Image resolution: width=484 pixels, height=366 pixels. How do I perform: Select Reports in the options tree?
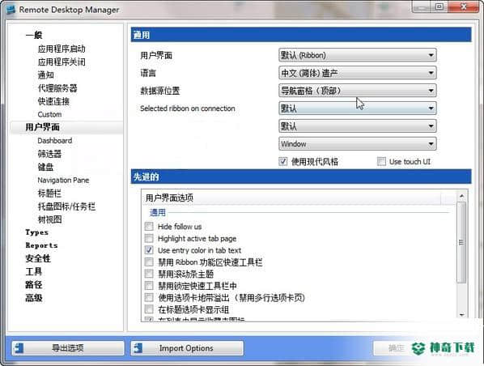[x=41, y=245]
